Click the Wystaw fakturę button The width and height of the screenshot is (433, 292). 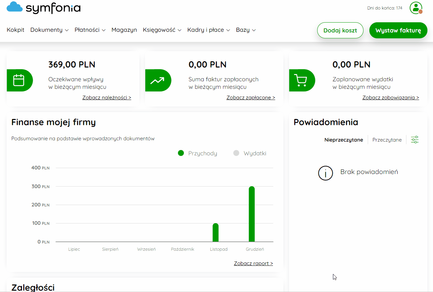pos(398,30)
